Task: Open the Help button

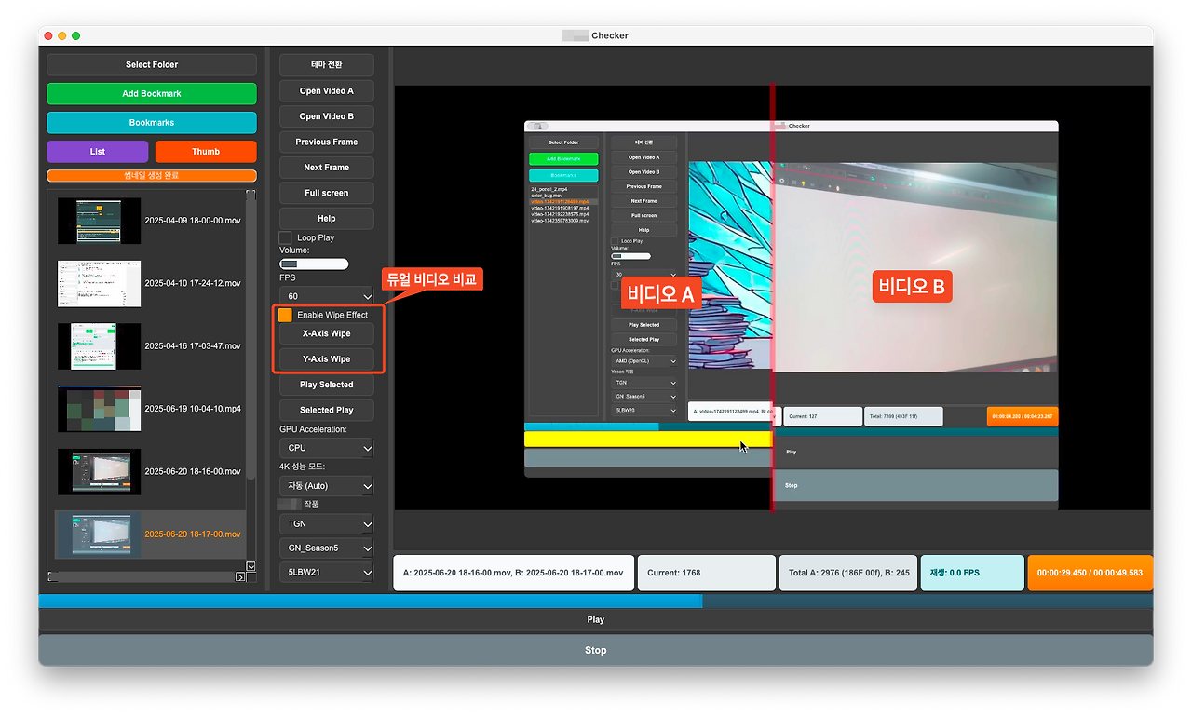Action: [x=326, y=219]
